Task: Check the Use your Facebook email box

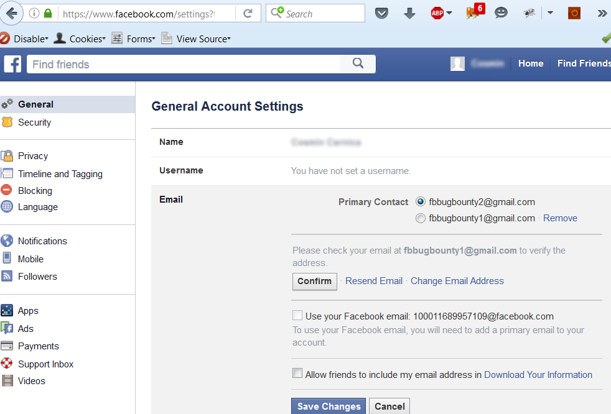Action: coord(297,315)
